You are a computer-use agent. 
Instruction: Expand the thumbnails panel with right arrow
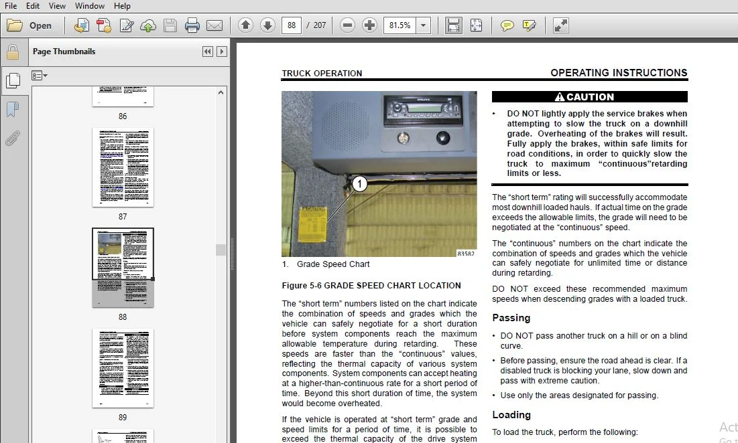pos(222,52)
